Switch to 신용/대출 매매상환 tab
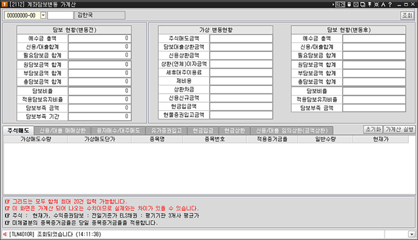Screen dimensions: 418x240 tap(62, 131)
